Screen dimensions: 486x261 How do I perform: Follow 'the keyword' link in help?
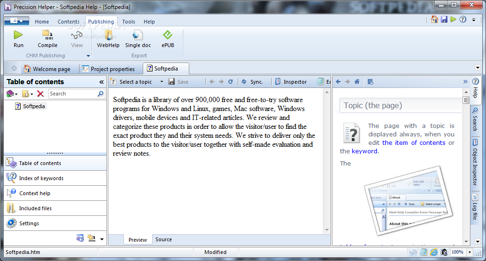364,151
